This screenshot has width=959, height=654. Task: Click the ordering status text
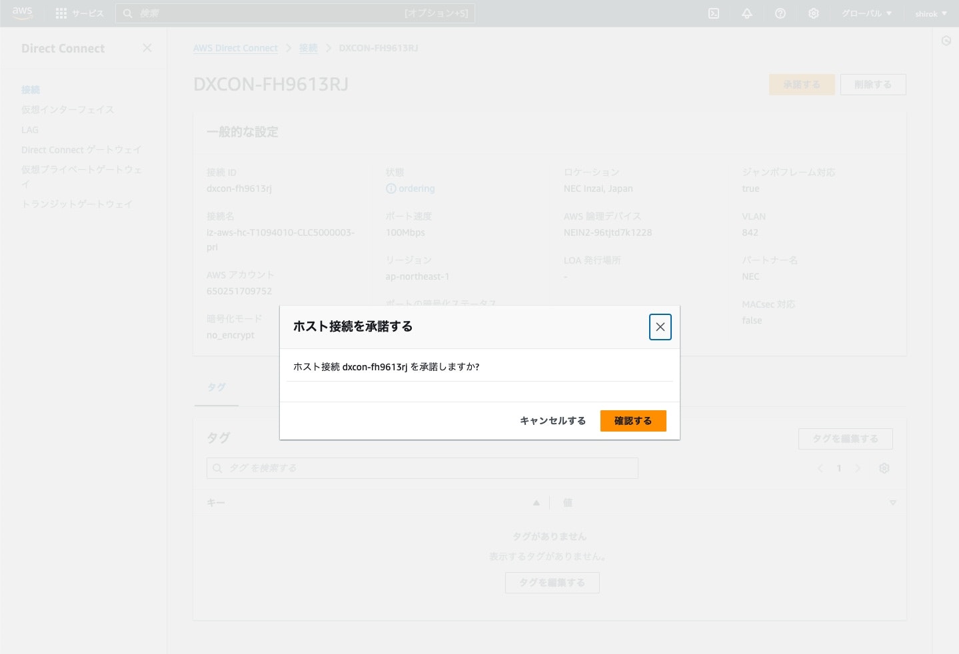pyautogui.click(x=417, y=188)
